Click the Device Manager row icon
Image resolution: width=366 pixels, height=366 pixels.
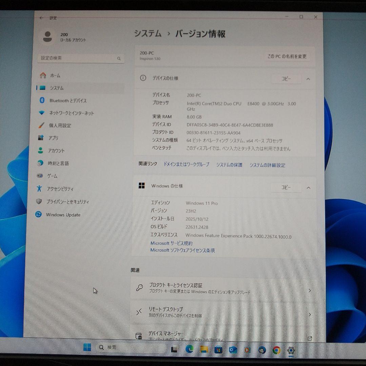[139, 336]
